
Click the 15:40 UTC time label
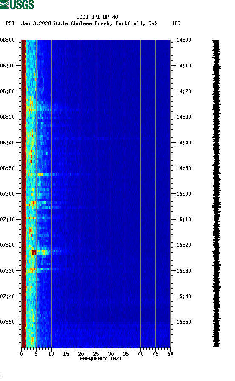point(183,296)
